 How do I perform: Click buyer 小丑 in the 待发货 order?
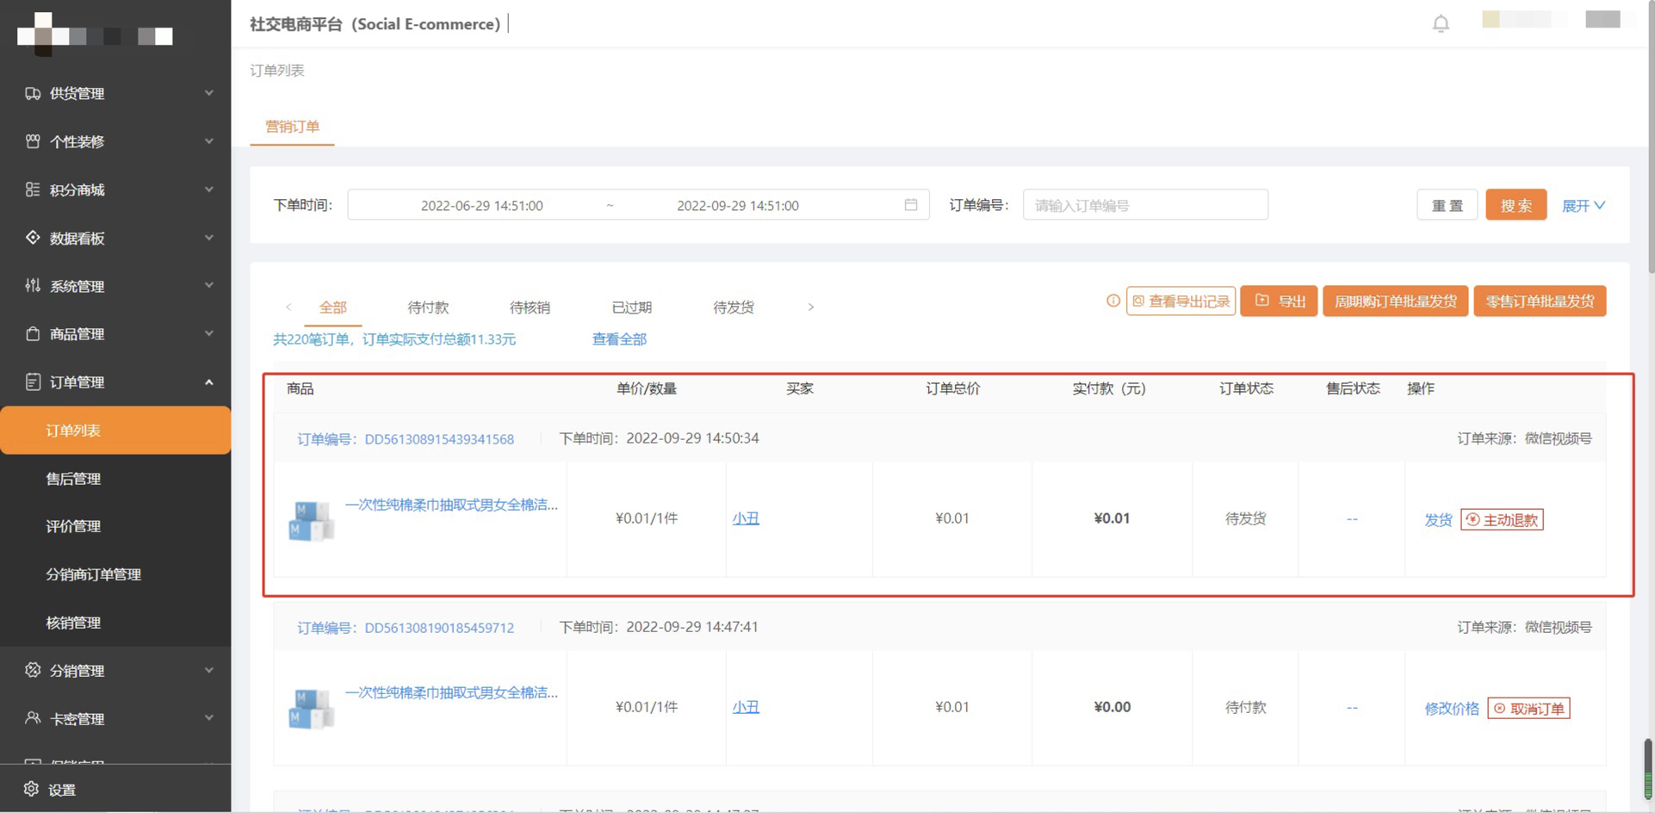coord(746,518)
